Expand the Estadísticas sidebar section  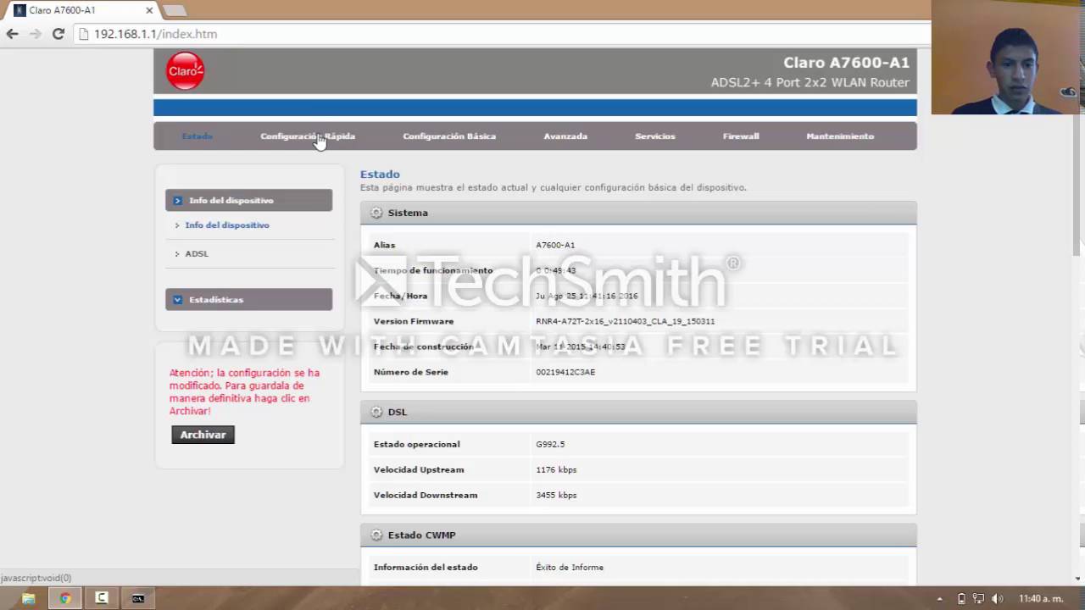coord(248,300)
